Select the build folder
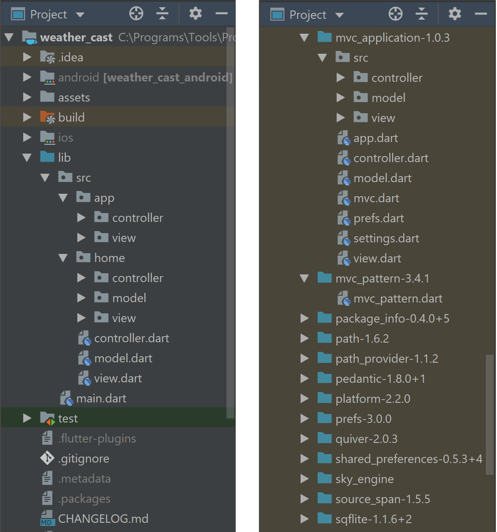 (71, 117)
